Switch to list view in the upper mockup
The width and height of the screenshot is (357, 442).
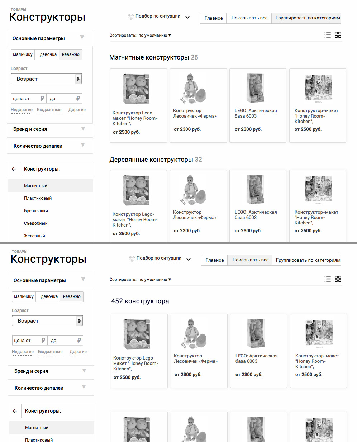(328, 35)
